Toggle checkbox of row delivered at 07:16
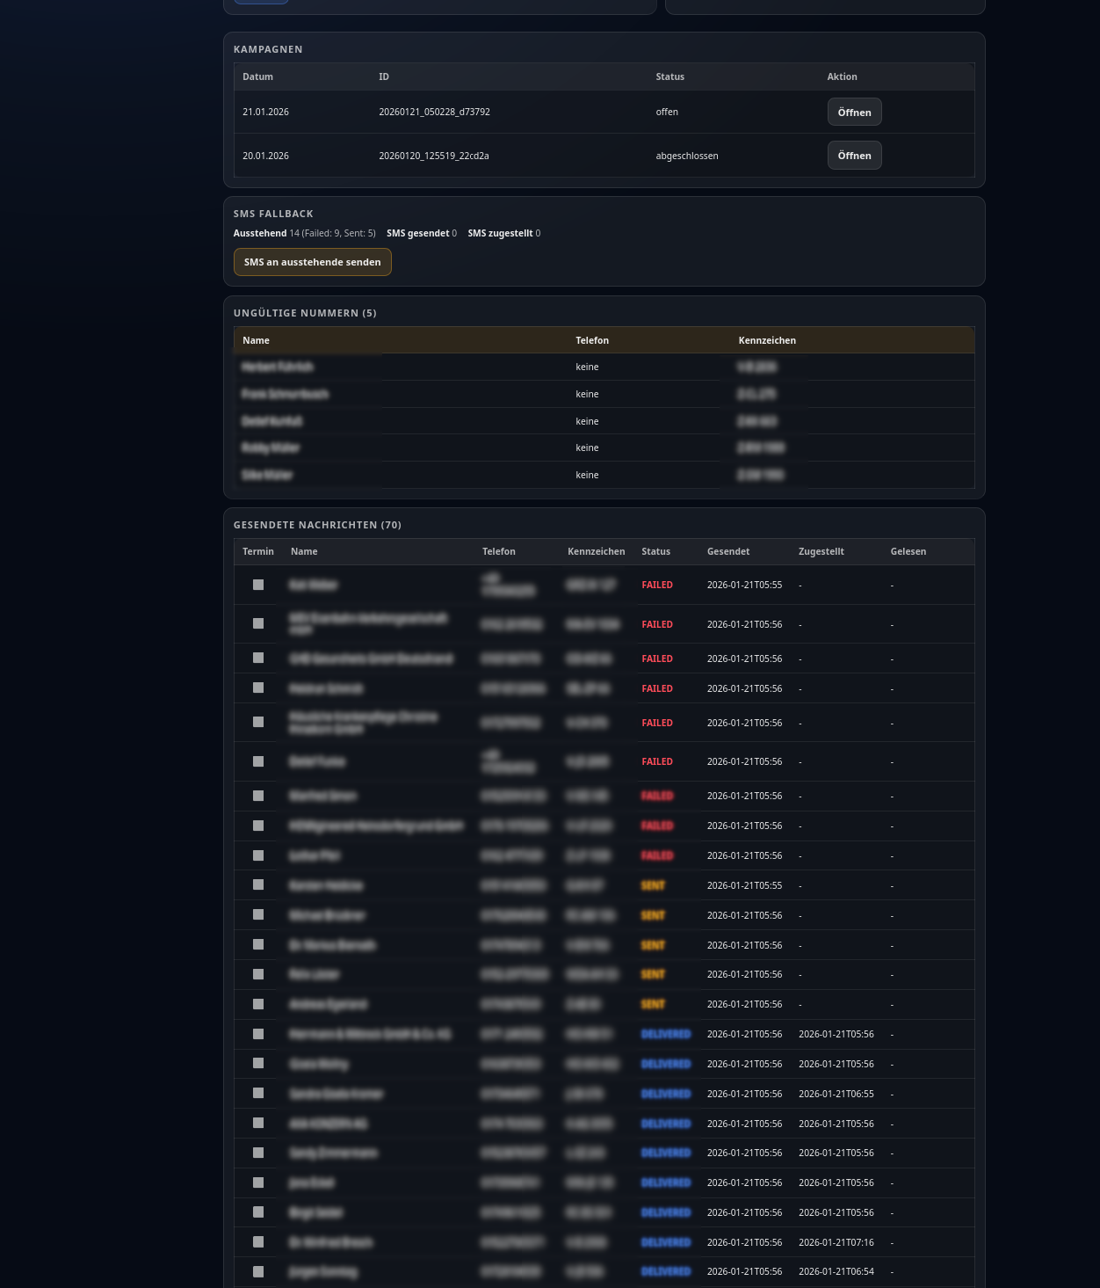 (x=258, y=1242)
